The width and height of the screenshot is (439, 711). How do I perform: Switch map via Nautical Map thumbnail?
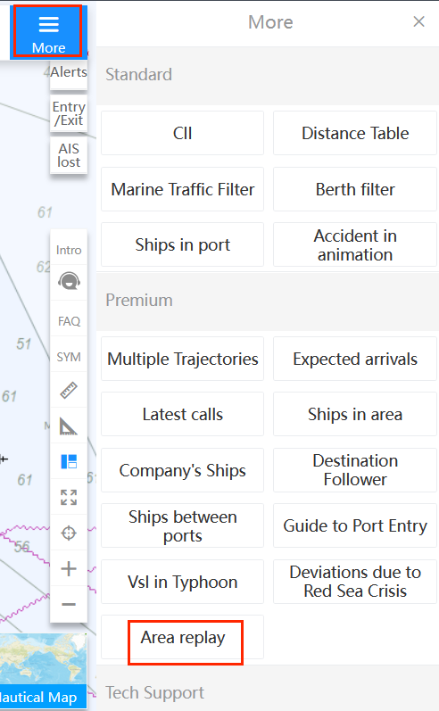tap(44, 672)
